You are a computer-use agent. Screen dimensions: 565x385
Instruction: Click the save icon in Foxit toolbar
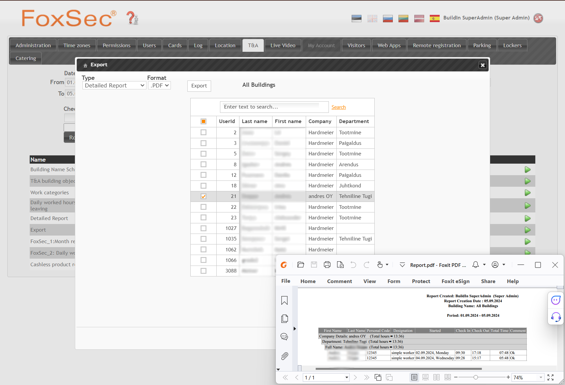point(314,265)
